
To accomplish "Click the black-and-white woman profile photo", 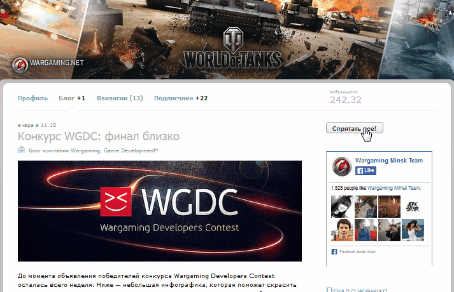I will tap(342, 206).
